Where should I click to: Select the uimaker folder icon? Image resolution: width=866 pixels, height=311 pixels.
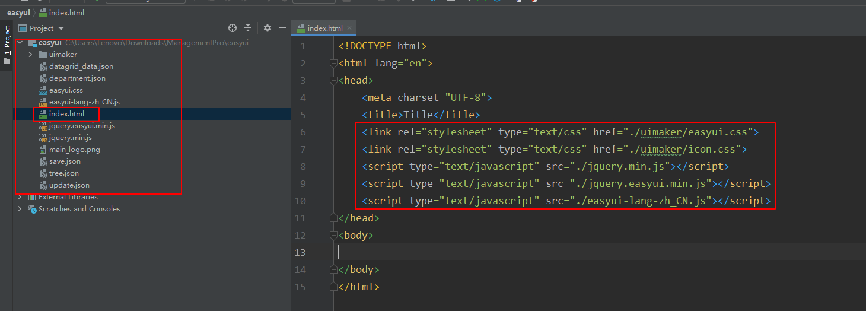pyautogui.click(x=43, y=55)
